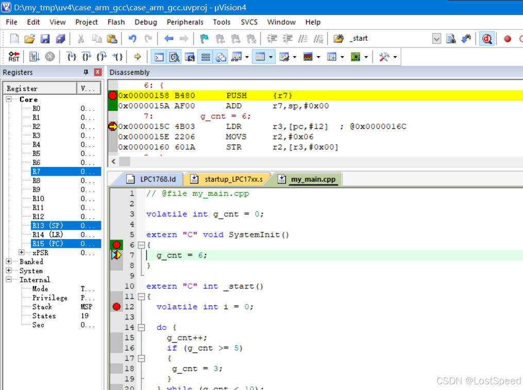Open the Peripherals menu
Screen dimensions: 523x390
185,22
